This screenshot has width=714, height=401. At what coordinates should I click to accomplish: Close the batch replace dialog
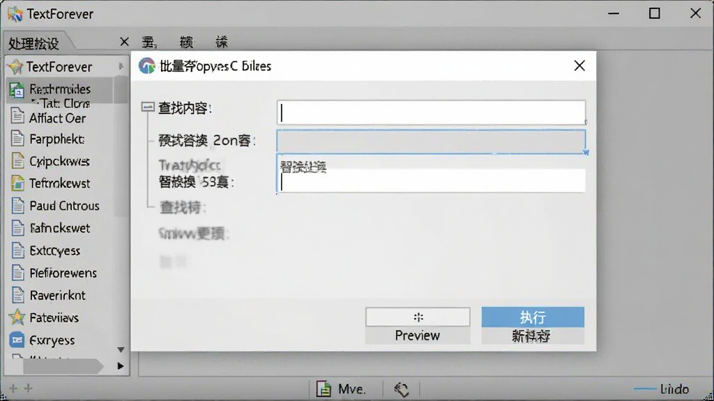pyautogui.click(x=579, y=66)
